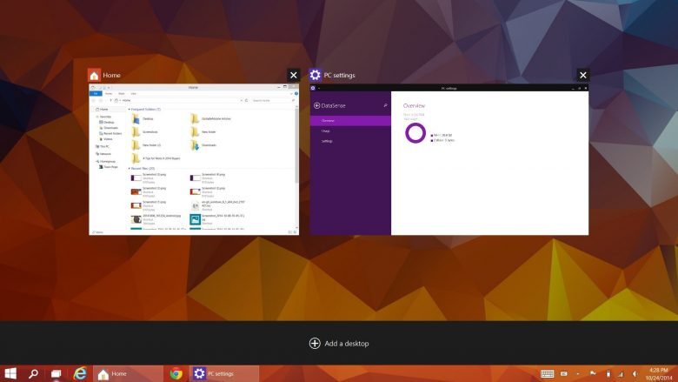Image resolution: width=678 pixels, height=382 pixels.
Task: Click the Search magnifier on the taskbar
Action: tap(34, 373)
